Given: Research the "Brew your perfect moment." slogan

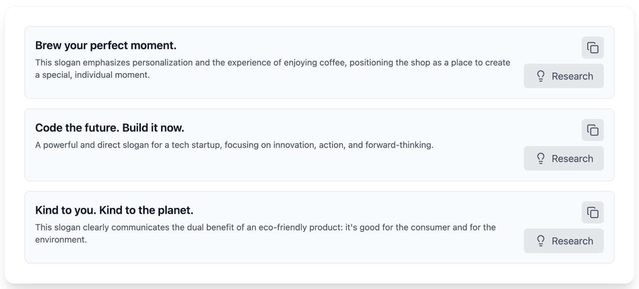Looking at the screenshot, I should (564, 76).
